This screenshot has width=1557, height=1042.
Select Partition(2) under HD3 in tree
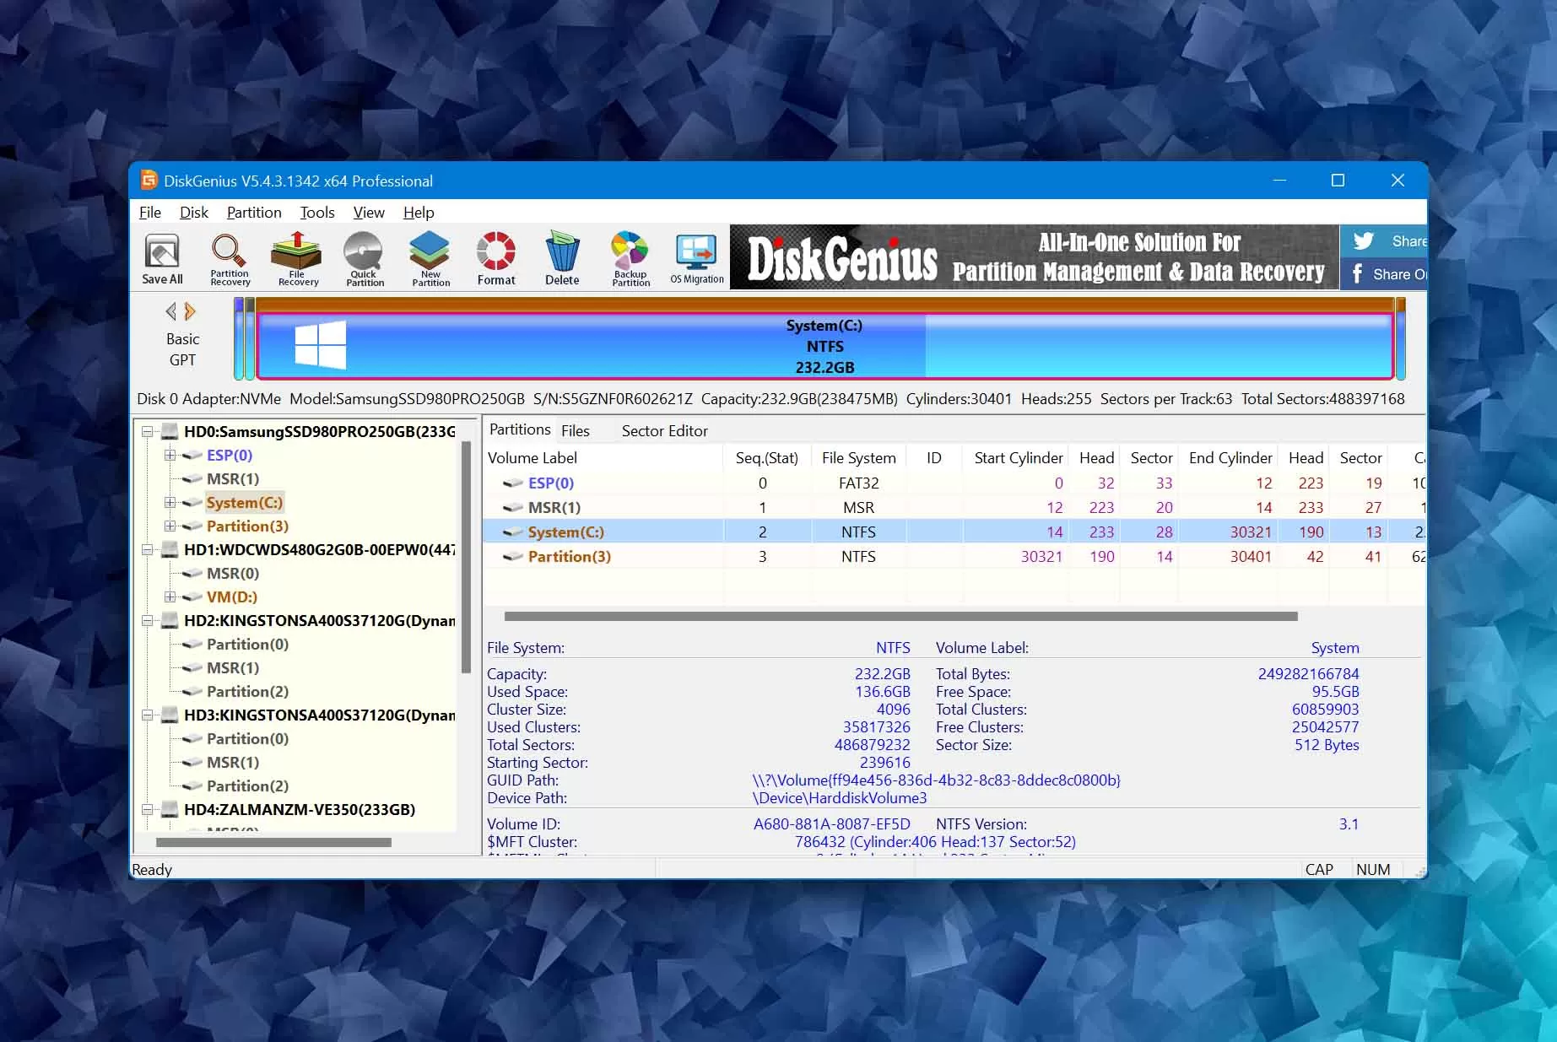[x=247, y=786]
